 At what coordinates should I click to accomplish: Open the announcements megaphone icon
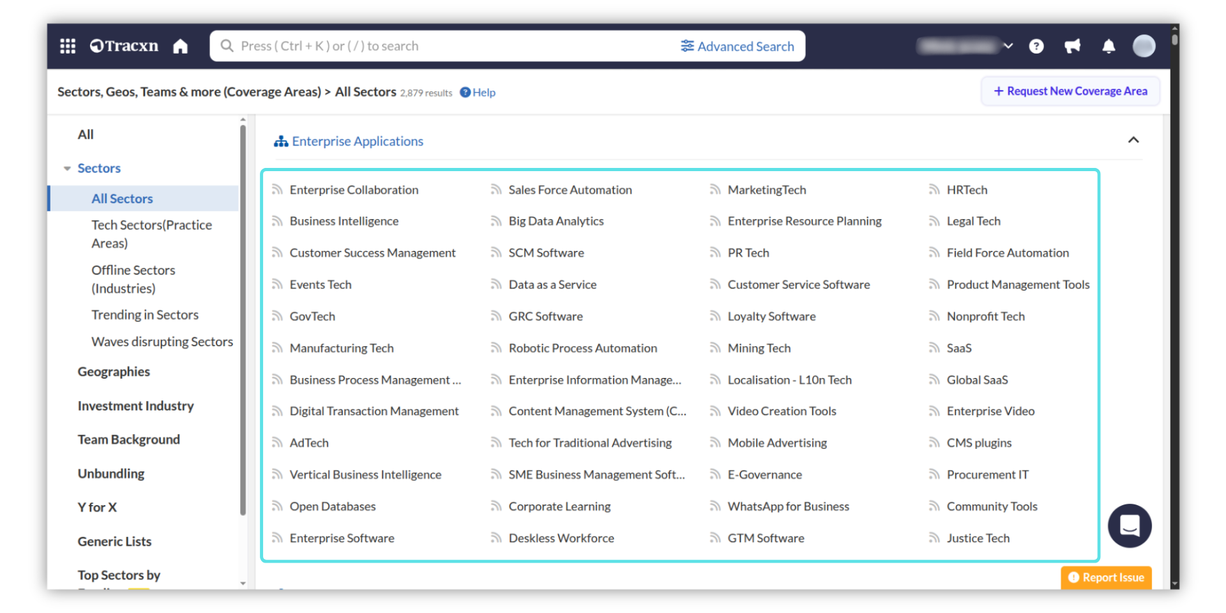click(x=1073, y=46)
